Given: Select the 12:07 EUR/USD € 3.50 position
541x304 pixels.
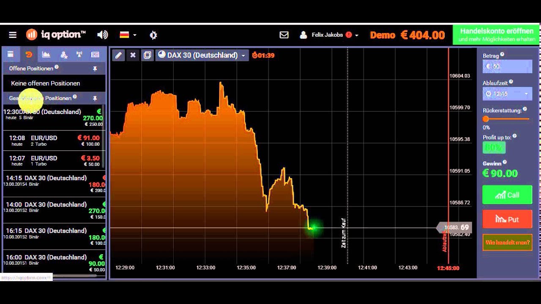Looking at the screenshot, I should coord(53,160).
